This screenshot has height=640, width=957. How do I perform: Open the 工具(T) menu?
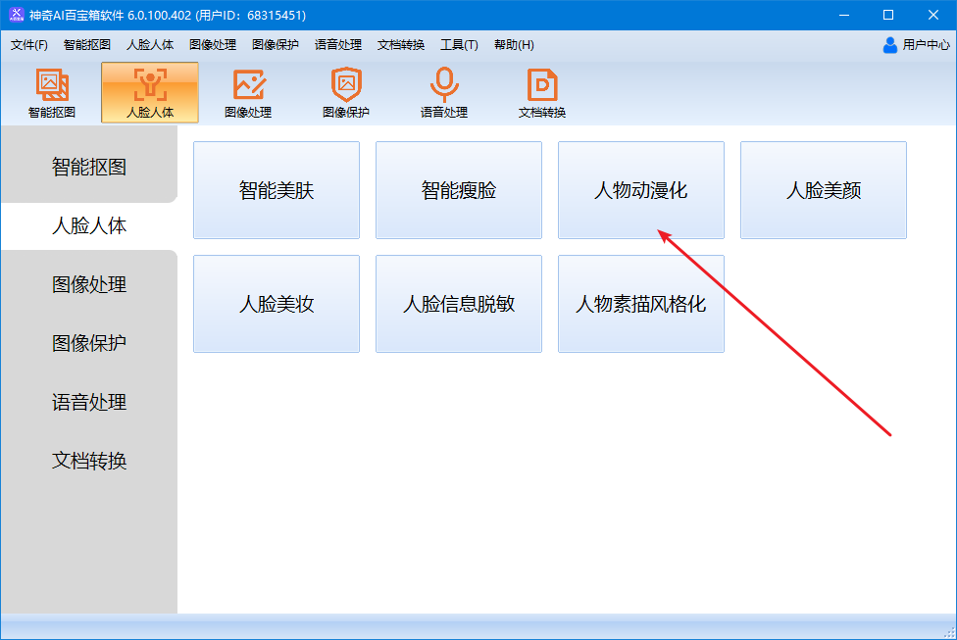coord(459,44)
